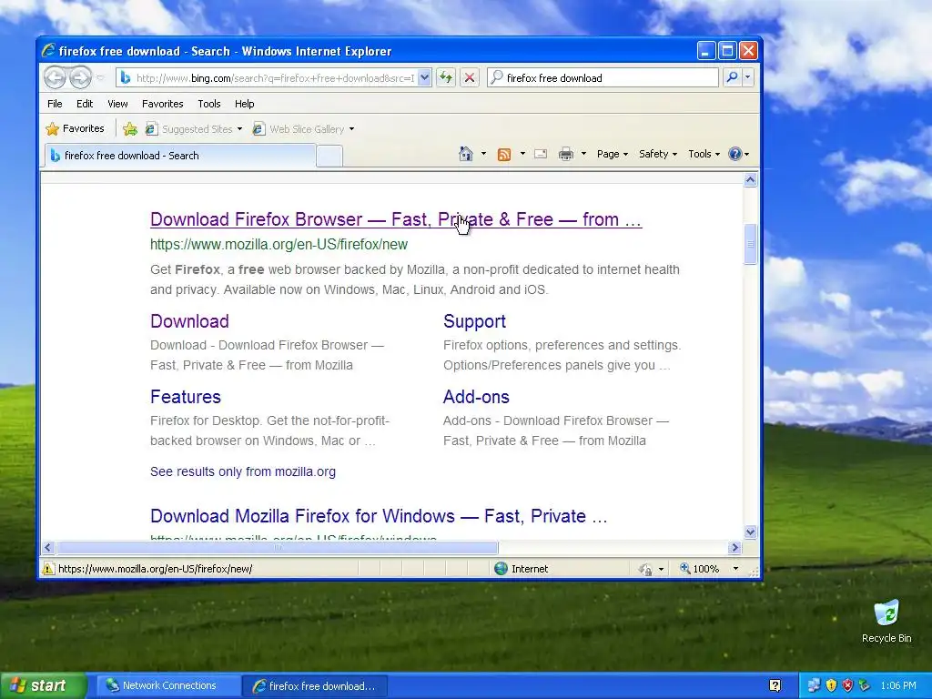The image size is (932, 699).
Task: Click protected mode icon in status bar
Action: pos(645,569)
